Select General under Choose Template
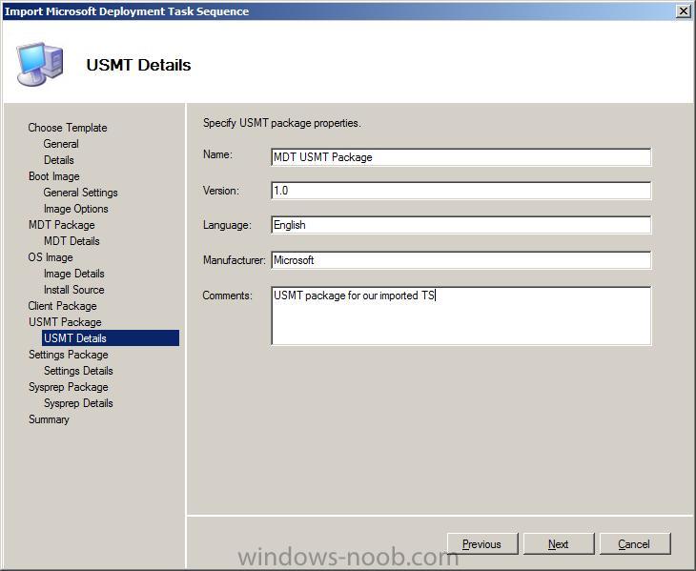Viewport: 696px width, 571px height. tap(61, 144)
